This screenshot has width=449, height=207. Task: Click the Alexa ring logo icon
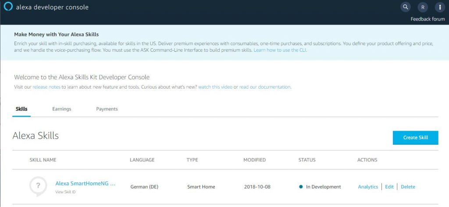pos(8,7)
